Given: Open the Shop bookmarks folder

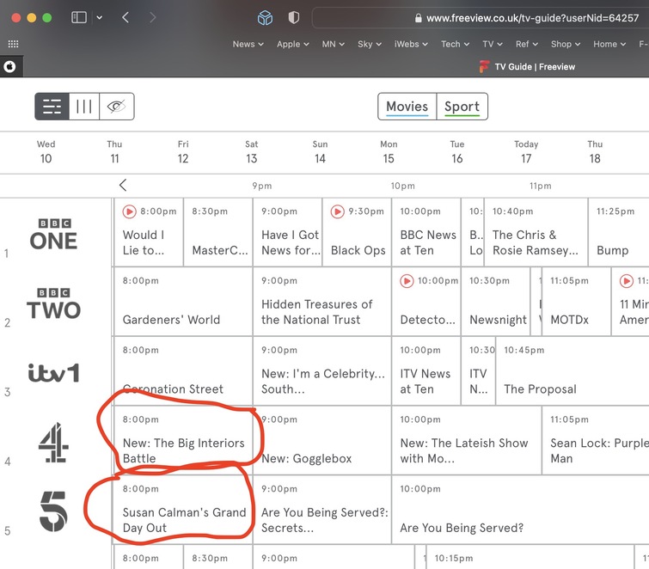Looking at the screenshot, I should coord(566,45).
